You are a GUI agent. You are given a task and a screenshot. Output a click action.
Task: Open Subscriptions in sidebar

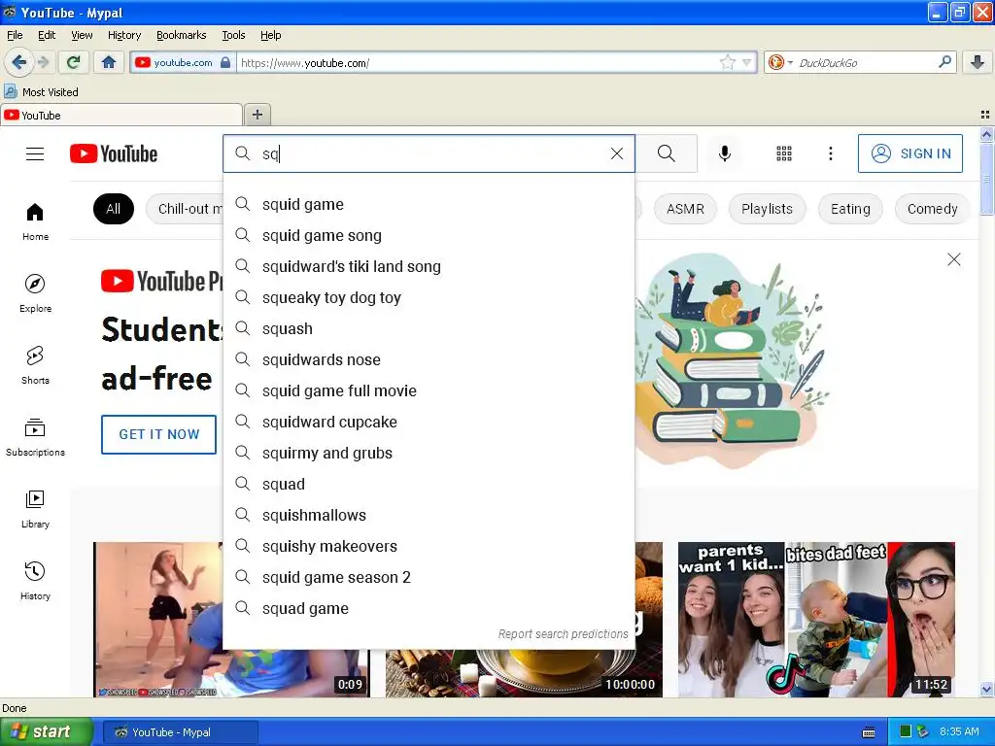click(35, 438)
